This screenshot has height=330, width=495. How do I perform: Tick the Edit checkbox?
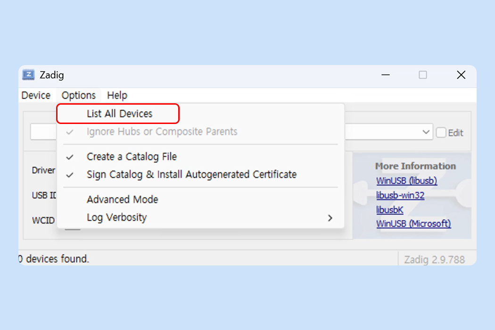coord(441,132)
